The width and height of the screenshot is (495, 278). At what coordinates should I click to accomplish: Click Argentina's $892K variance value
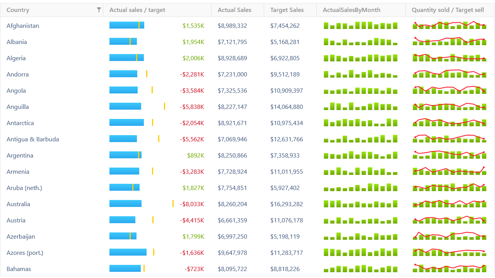(196, 155)
